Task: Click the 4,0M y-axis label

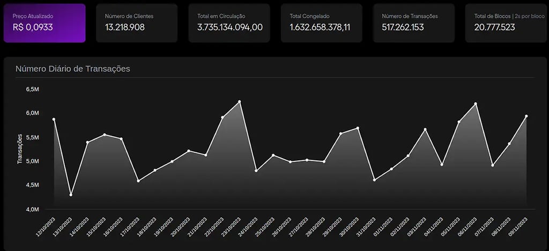Action: [32, 209]
